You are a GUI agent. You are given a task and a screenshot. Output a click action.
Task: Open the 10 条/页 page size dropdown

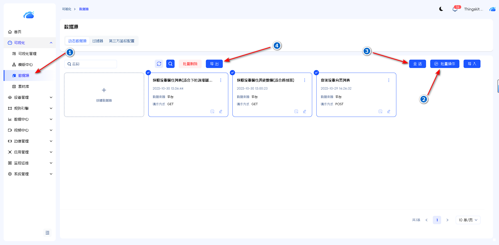click(x=468, y=220)
